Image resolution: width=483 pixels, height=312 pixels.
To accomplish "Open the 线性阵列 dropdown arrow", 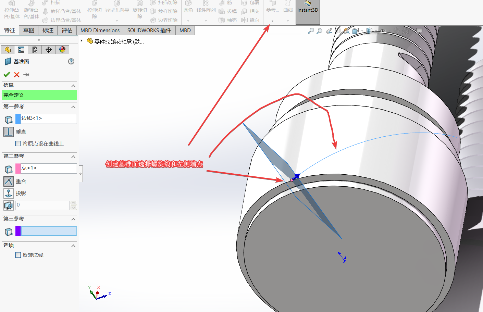I will coord(206,21).
